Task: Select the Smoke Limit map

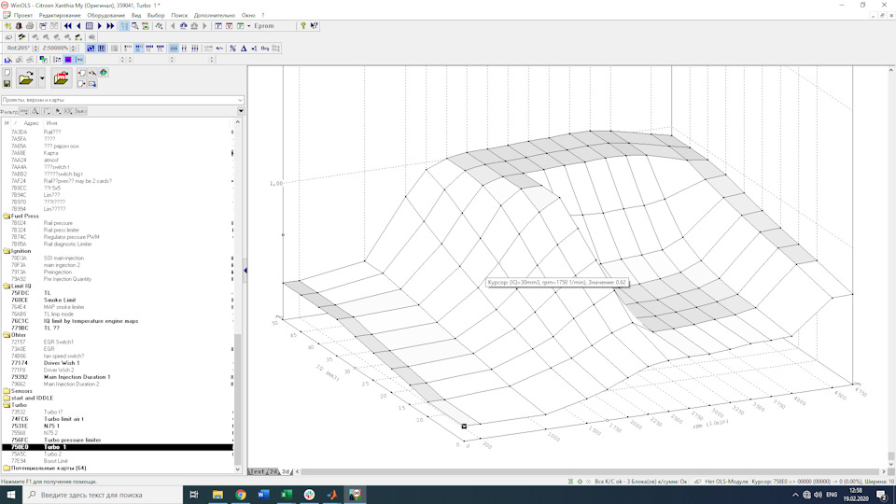Action: [60, 300]
